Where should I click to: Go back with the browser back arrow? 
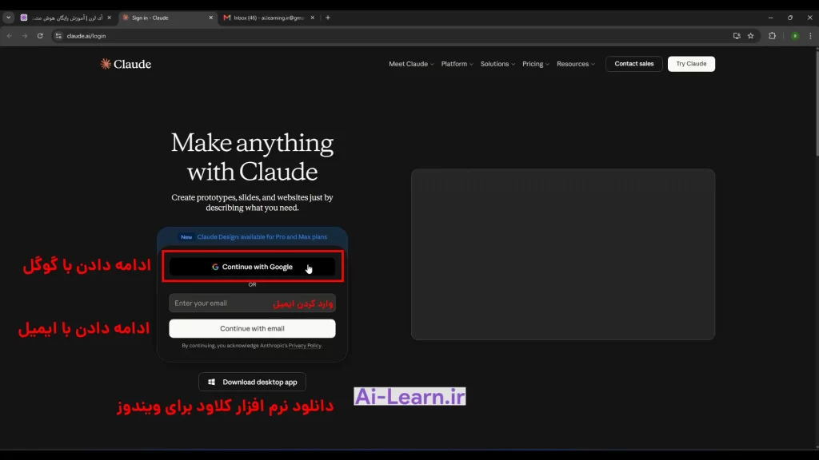(10, 36)
